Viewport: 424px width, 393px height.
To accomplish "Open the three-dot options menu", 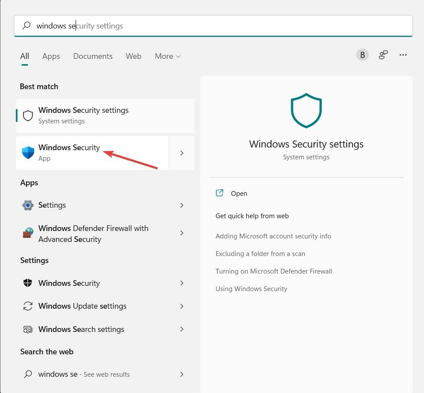I will click(403, 55).
